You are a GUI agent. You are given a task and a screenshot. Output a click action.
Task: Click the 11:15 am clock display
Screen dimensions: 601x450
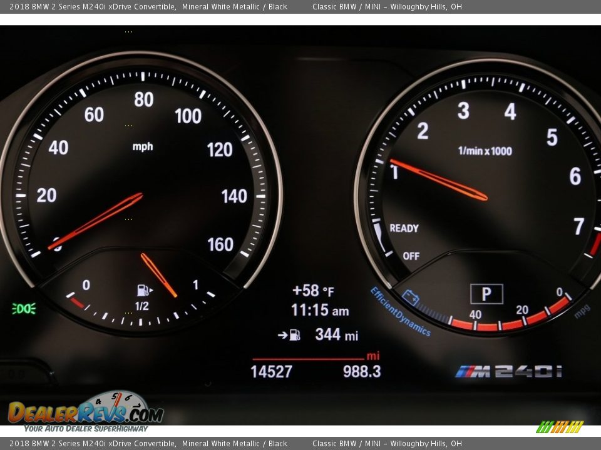pos(320,311)
